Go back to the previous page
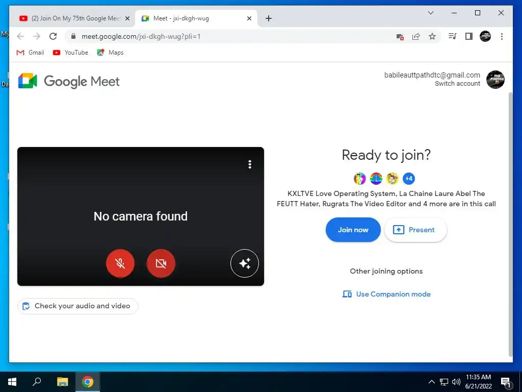The height and width of the screenshot is (392, 522). click(20, 36)
